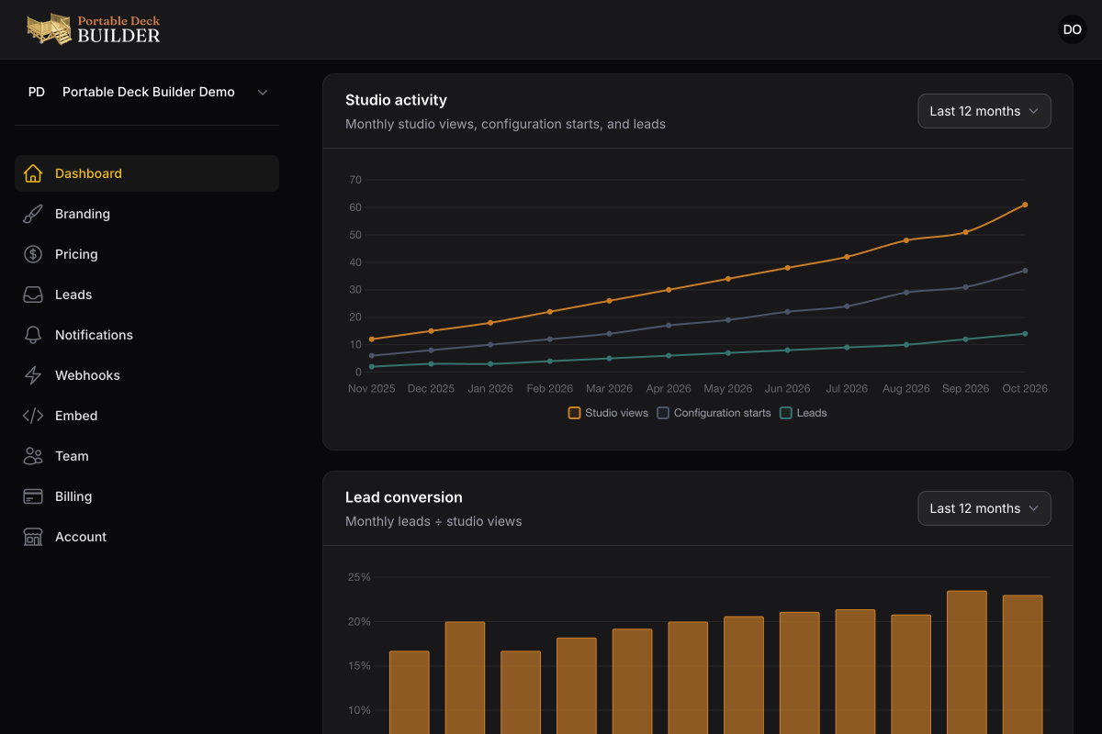Screen dimensions: 1102x734
Task: Toggle the Leads legend series in chart
Action: click(x=804, y=413)
